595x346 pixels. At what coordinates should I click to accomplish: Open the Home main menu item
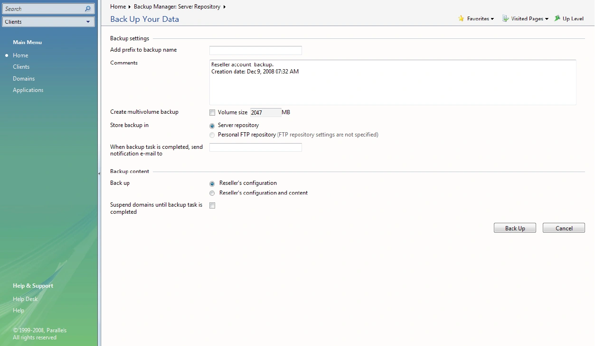point(20,55)
